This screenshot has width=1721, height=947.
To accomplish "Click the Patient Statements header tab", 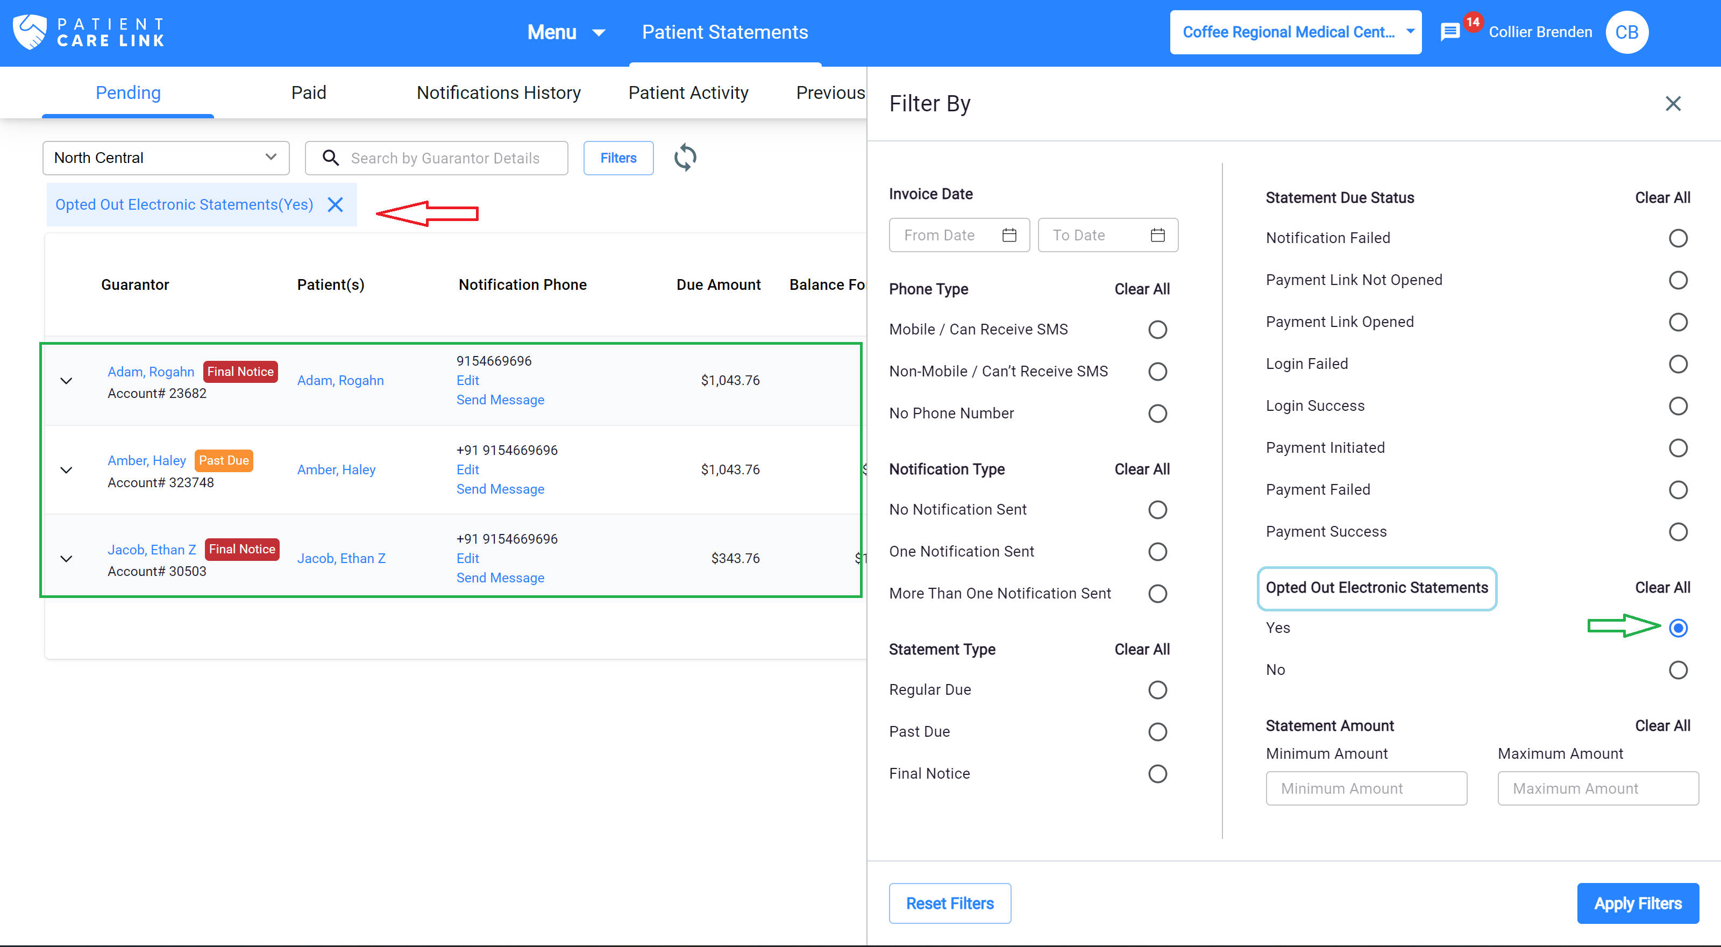I will click(725, 32).
